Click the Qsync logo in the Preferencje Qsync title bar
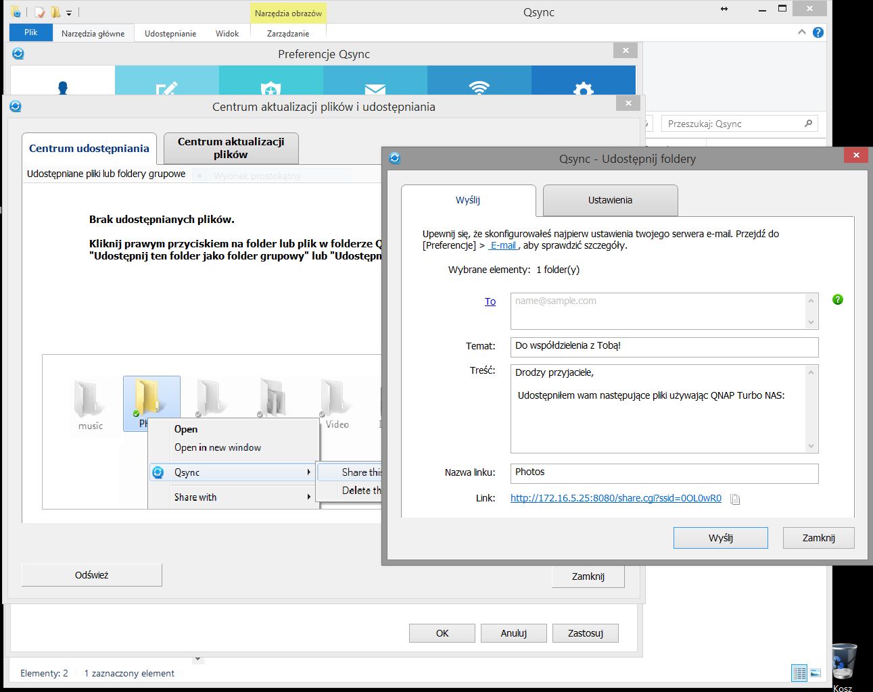This screenshot has width=873, height=692. [18, 53]
